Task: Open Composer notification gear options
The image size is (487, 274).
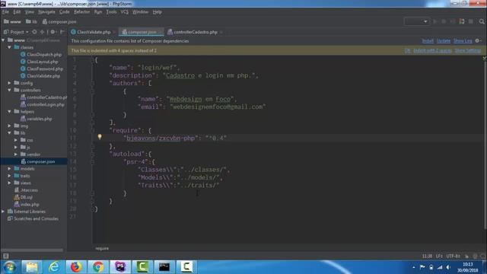Action: 477,40
